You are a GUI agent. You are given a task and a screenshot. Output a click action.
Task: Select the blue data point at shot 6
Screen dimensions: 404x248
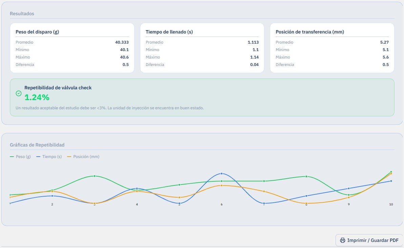(x=222, y=174)
